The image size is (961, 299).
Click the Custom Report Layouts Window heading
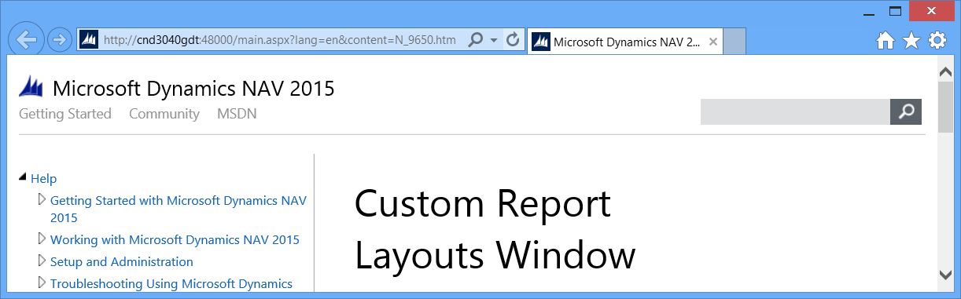(x=495, y=229)
